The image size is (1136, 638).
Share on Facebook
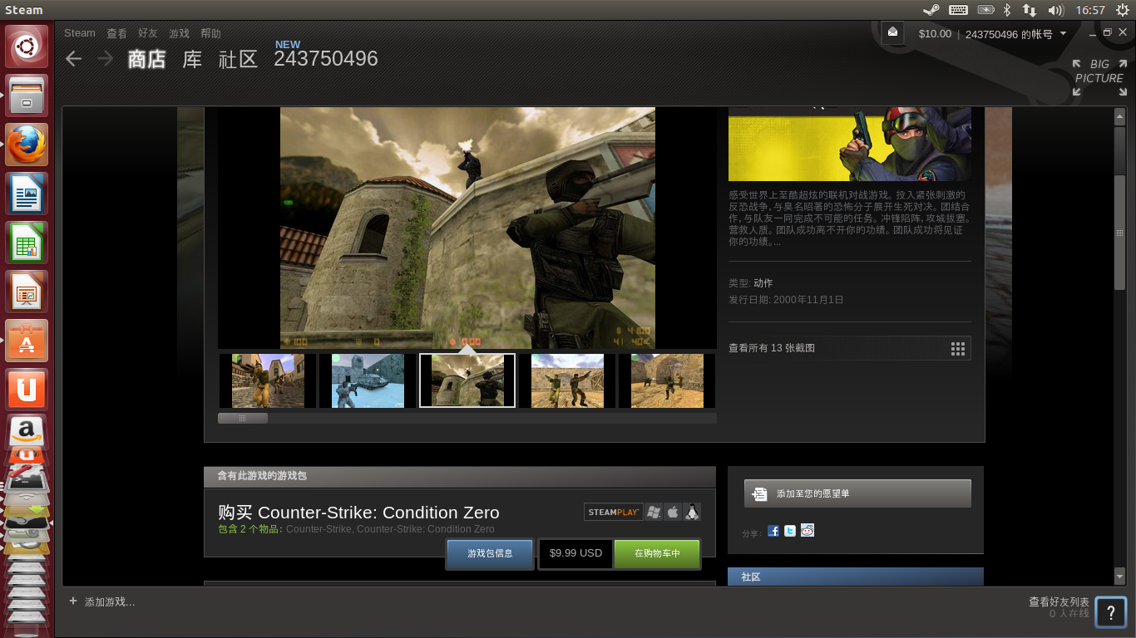click(x=773, y=531)
